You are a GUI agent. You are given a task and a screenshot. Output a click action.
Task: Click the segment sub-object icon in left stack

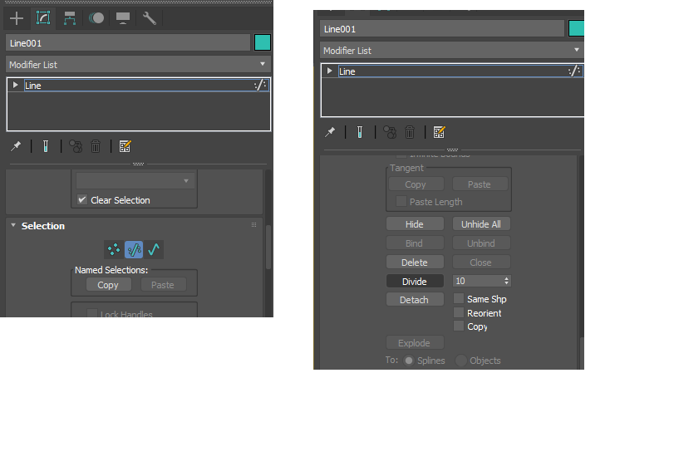click(260, 85)
